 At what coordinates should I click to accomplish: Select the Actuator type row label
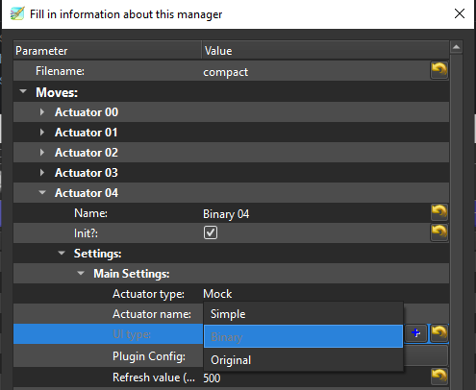pyautogui.click(x=148, y=294)
